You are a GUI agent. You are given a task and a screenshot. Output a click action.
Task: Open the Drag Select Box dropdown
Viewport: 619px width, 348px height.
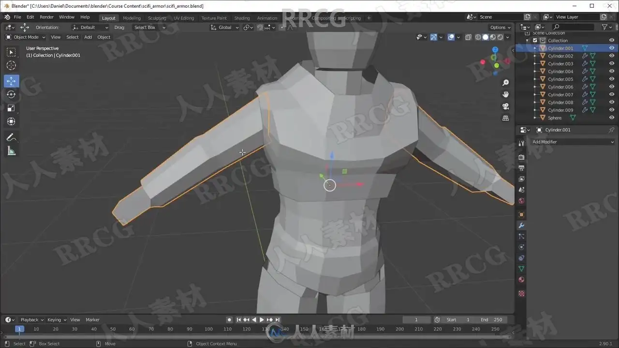(x=148, y=28)
